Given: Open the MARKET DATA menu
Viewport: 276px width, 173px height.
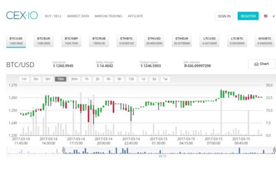Looking at the screenshot, I should [x=78, y=16].
